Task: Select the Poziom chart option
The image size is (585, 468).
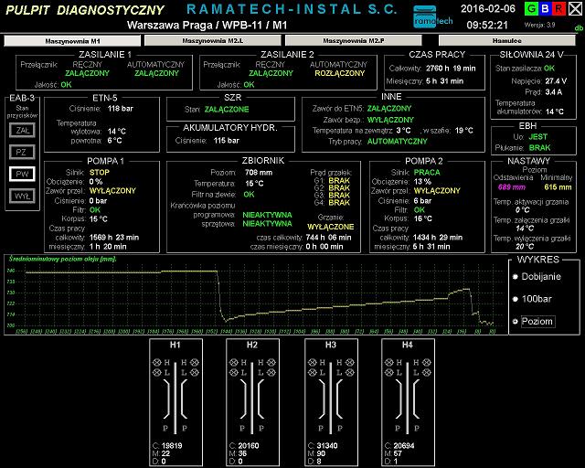Action: click(534, 322)
